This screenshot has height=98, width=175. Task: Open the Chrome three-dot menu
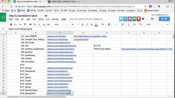coord(172,6)
